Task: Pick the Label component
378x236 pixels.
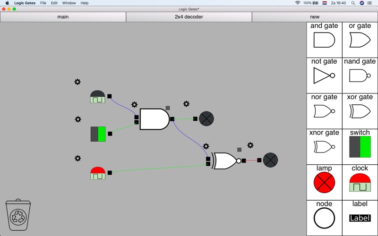Action: tap(360, 218)
